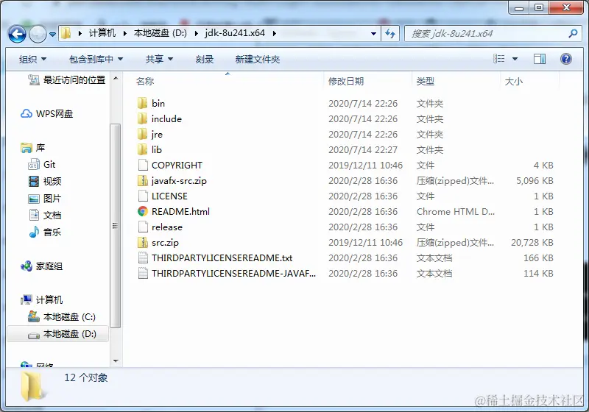Click the sidebar scrollbar thumb
Image resolution: width=589 pixels, height=412 pixels.
[x=116, y=226]
